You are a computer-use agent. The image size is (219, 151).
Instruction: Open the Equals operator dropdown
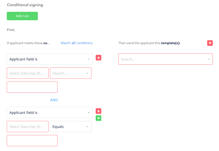pyautogui.click(x=71, y=127)
